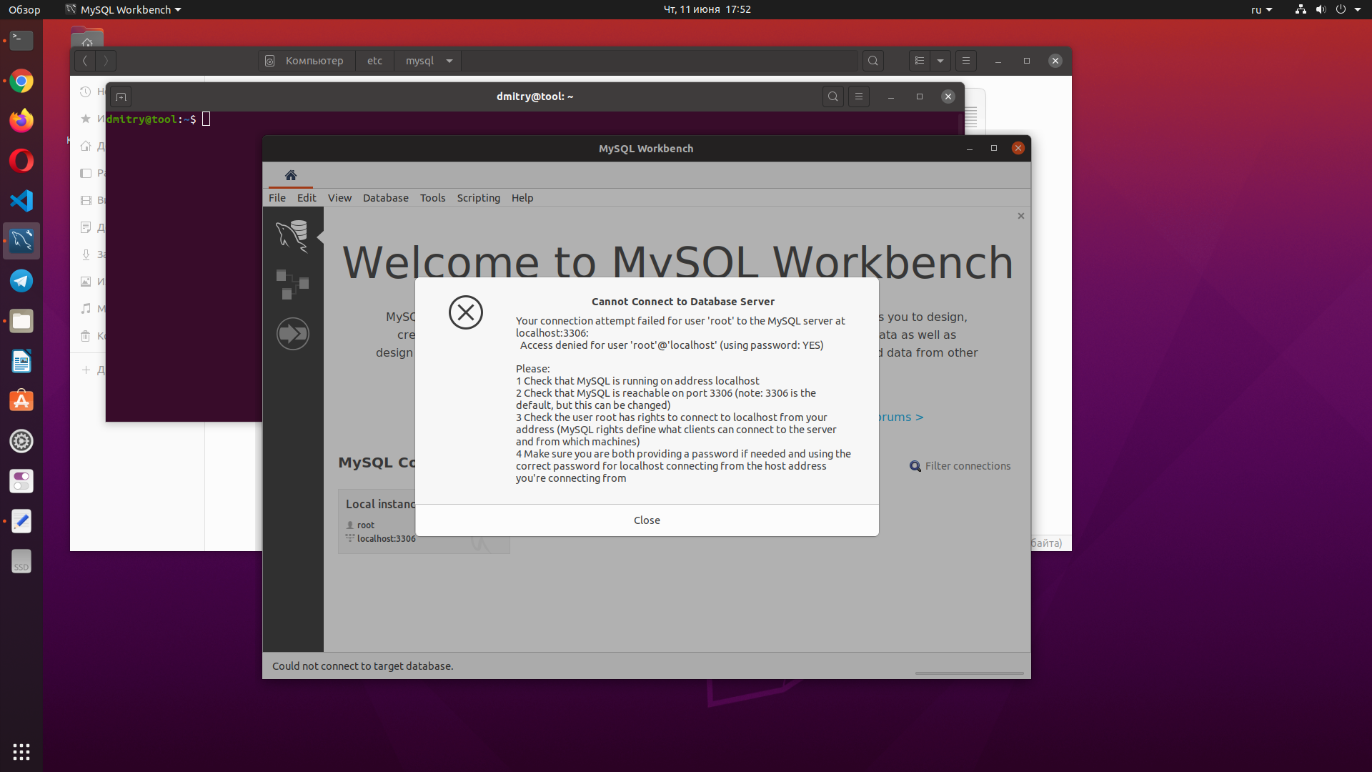
Task: Click the trash icon in file manager sidebar
Action: point(86,336)
